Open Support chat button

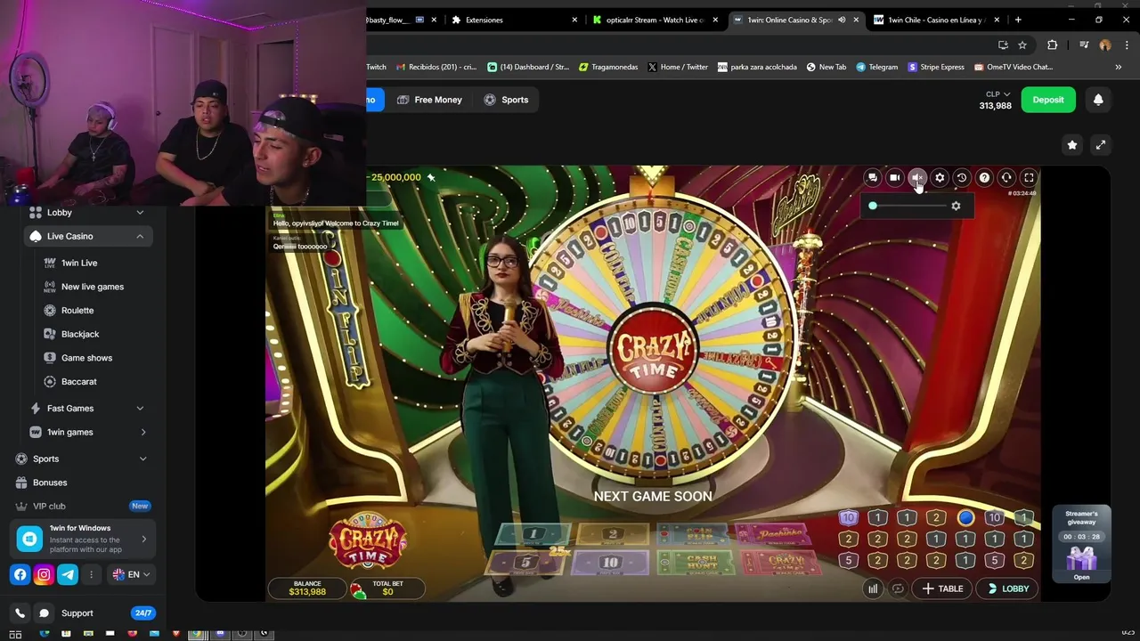pos(77,613)
